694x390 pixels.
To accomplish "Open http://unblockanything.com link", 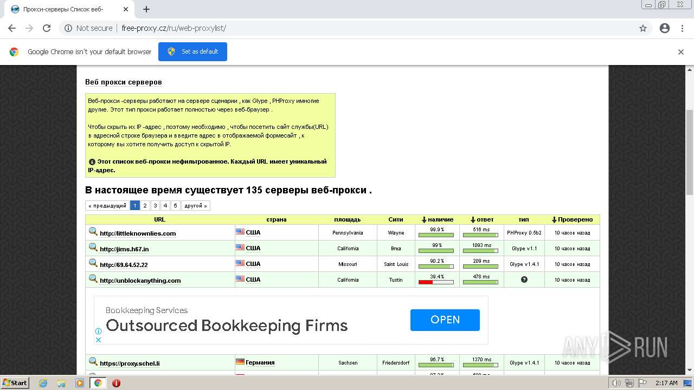I will (140, 281).
